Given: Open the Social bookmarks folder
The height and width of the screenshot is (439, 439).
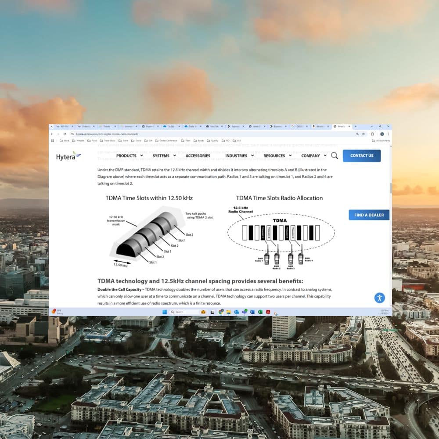Looking at the screenshot, I should pos(136,140).
